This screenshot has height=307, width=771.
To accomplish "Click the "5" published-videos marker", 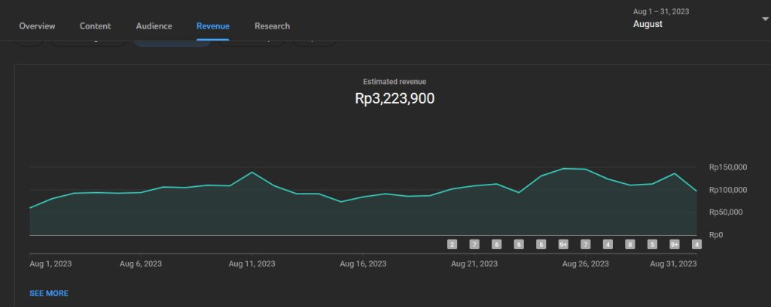I will tap(652, 244).
